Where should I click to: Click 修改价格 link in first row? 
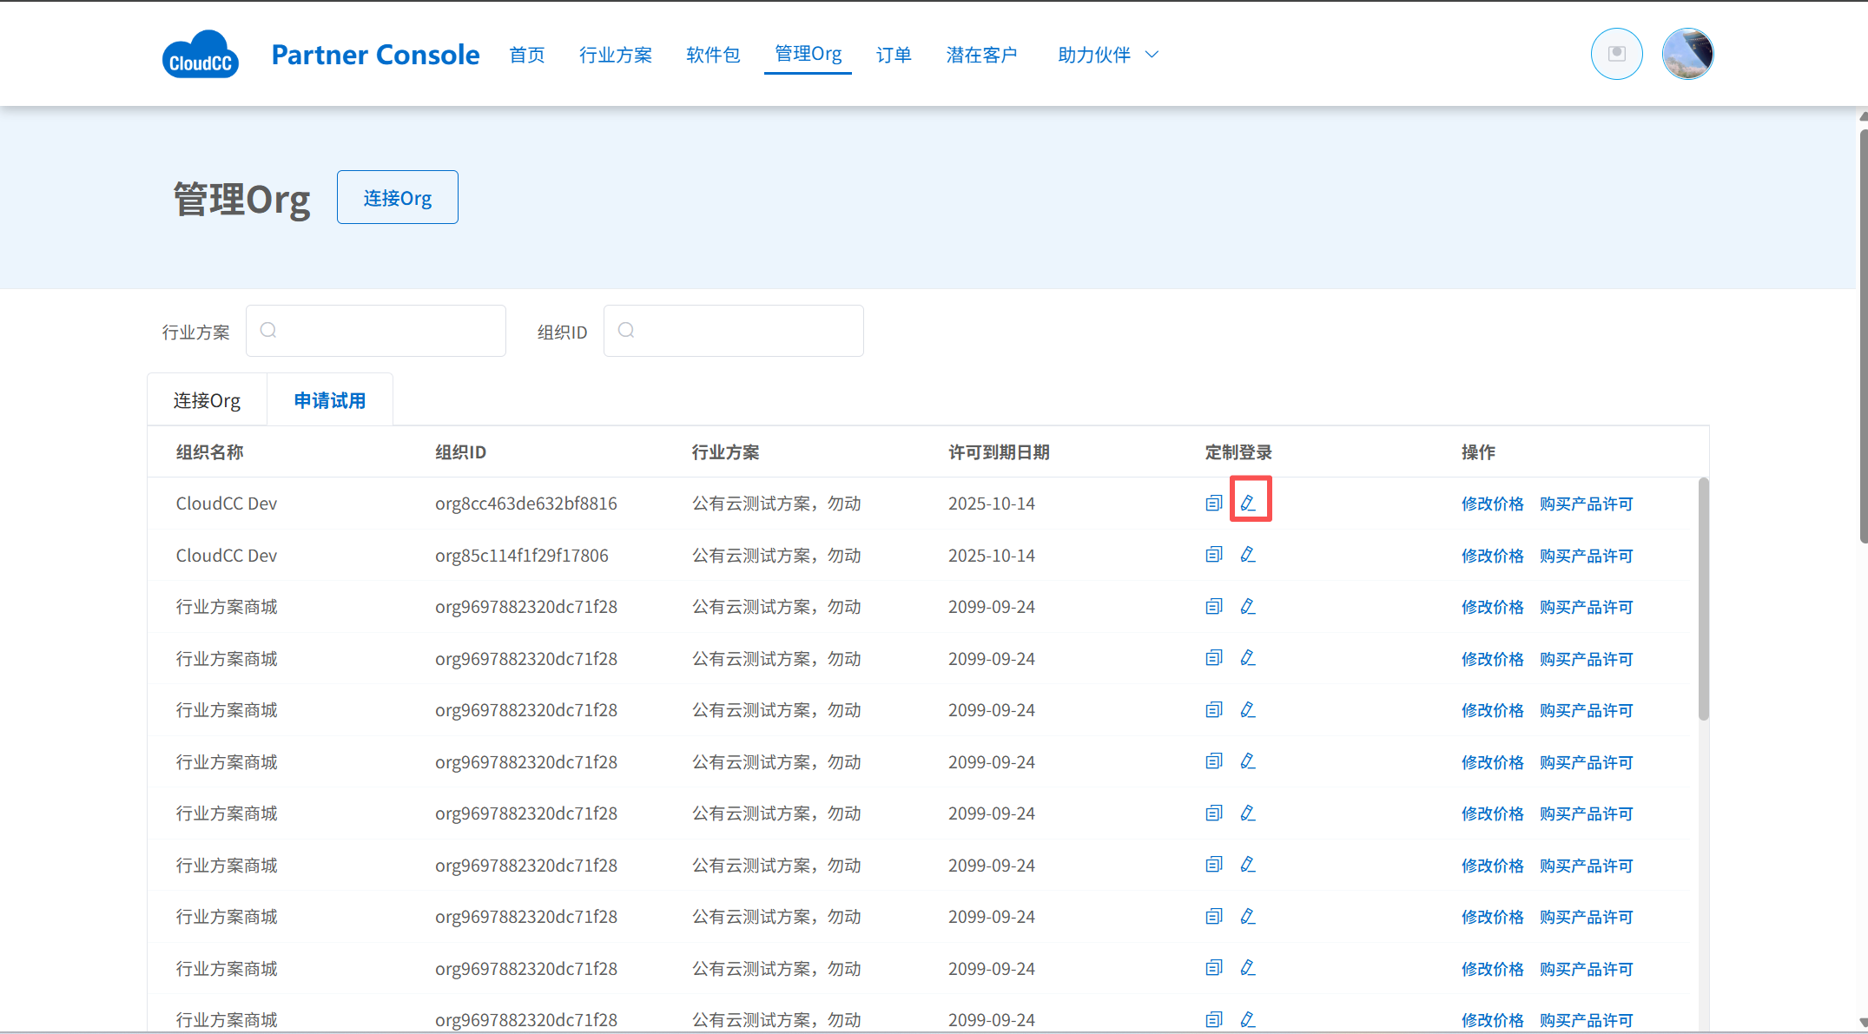[1492, 504]
